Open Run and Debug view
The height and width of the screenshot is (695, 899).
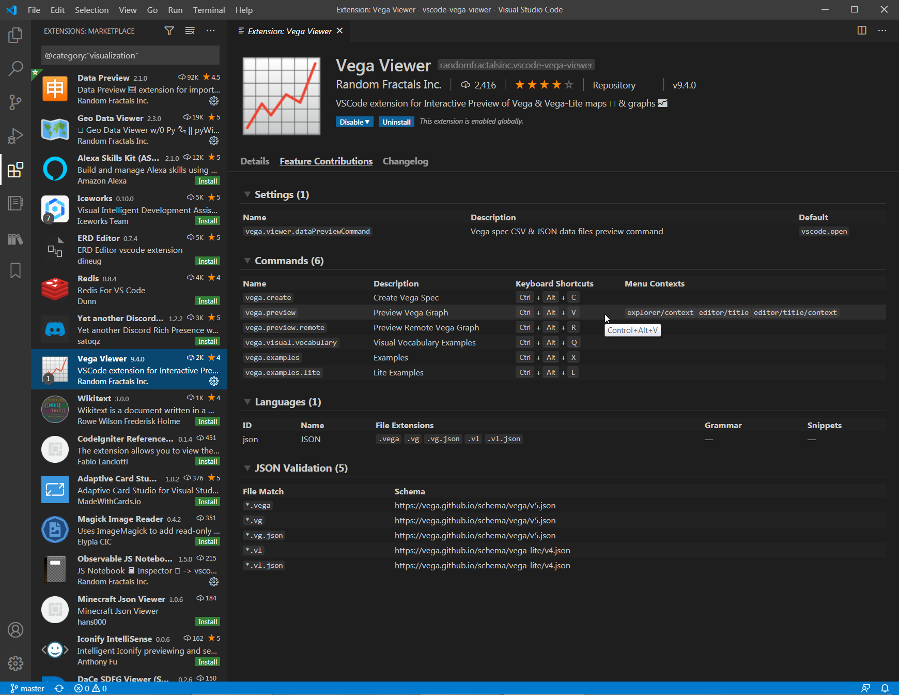(x=16, y=135)
